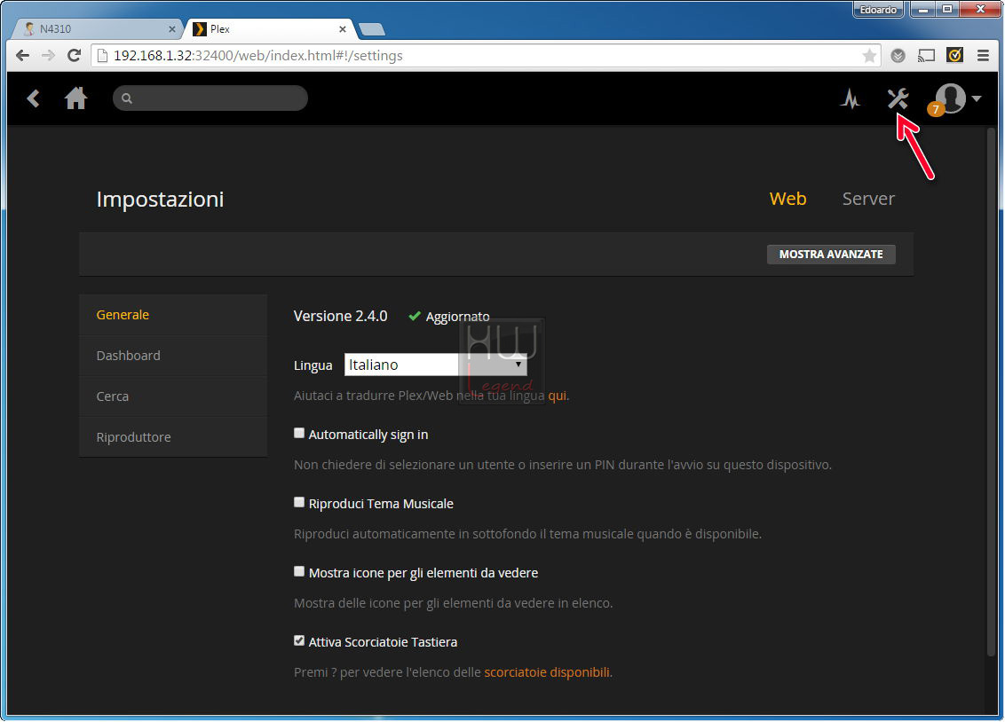Open the Chrome hamburger menu
The height and width of the screenshot is (722, 1005).
tap(983, 56)
